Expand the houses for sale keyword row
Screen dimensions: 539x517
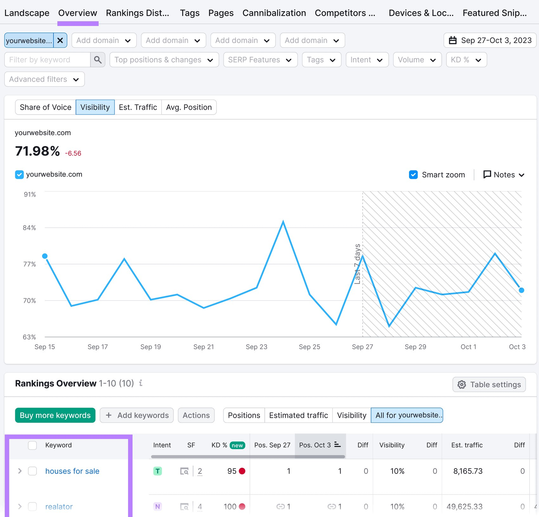pyautogui.click(x=20, y=471)
